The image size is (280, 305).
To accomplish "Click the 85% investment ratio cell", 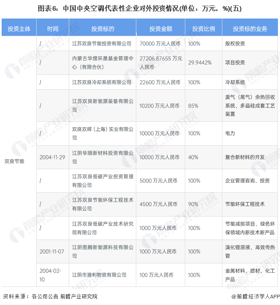I will coord(193,106).
